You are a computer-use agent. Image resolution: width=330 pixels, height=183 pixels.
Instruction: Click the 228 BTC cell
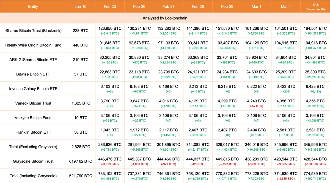pos(81,31)
